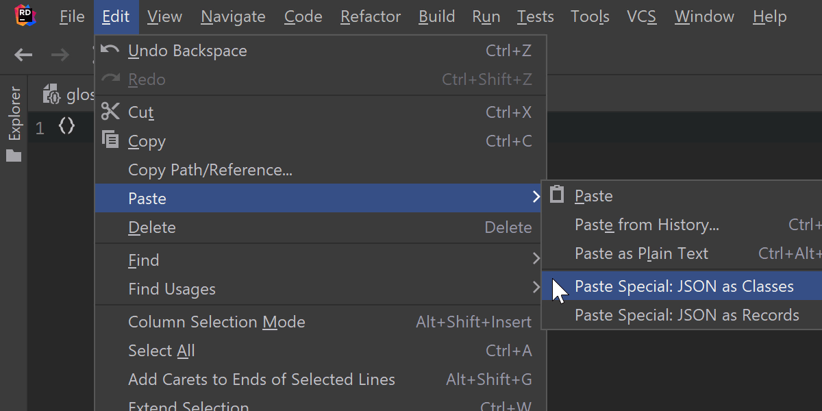The height and width of the screenshot is (411, 822).
Task: Click the scissors Cut icon
Action: click(110, 112)
